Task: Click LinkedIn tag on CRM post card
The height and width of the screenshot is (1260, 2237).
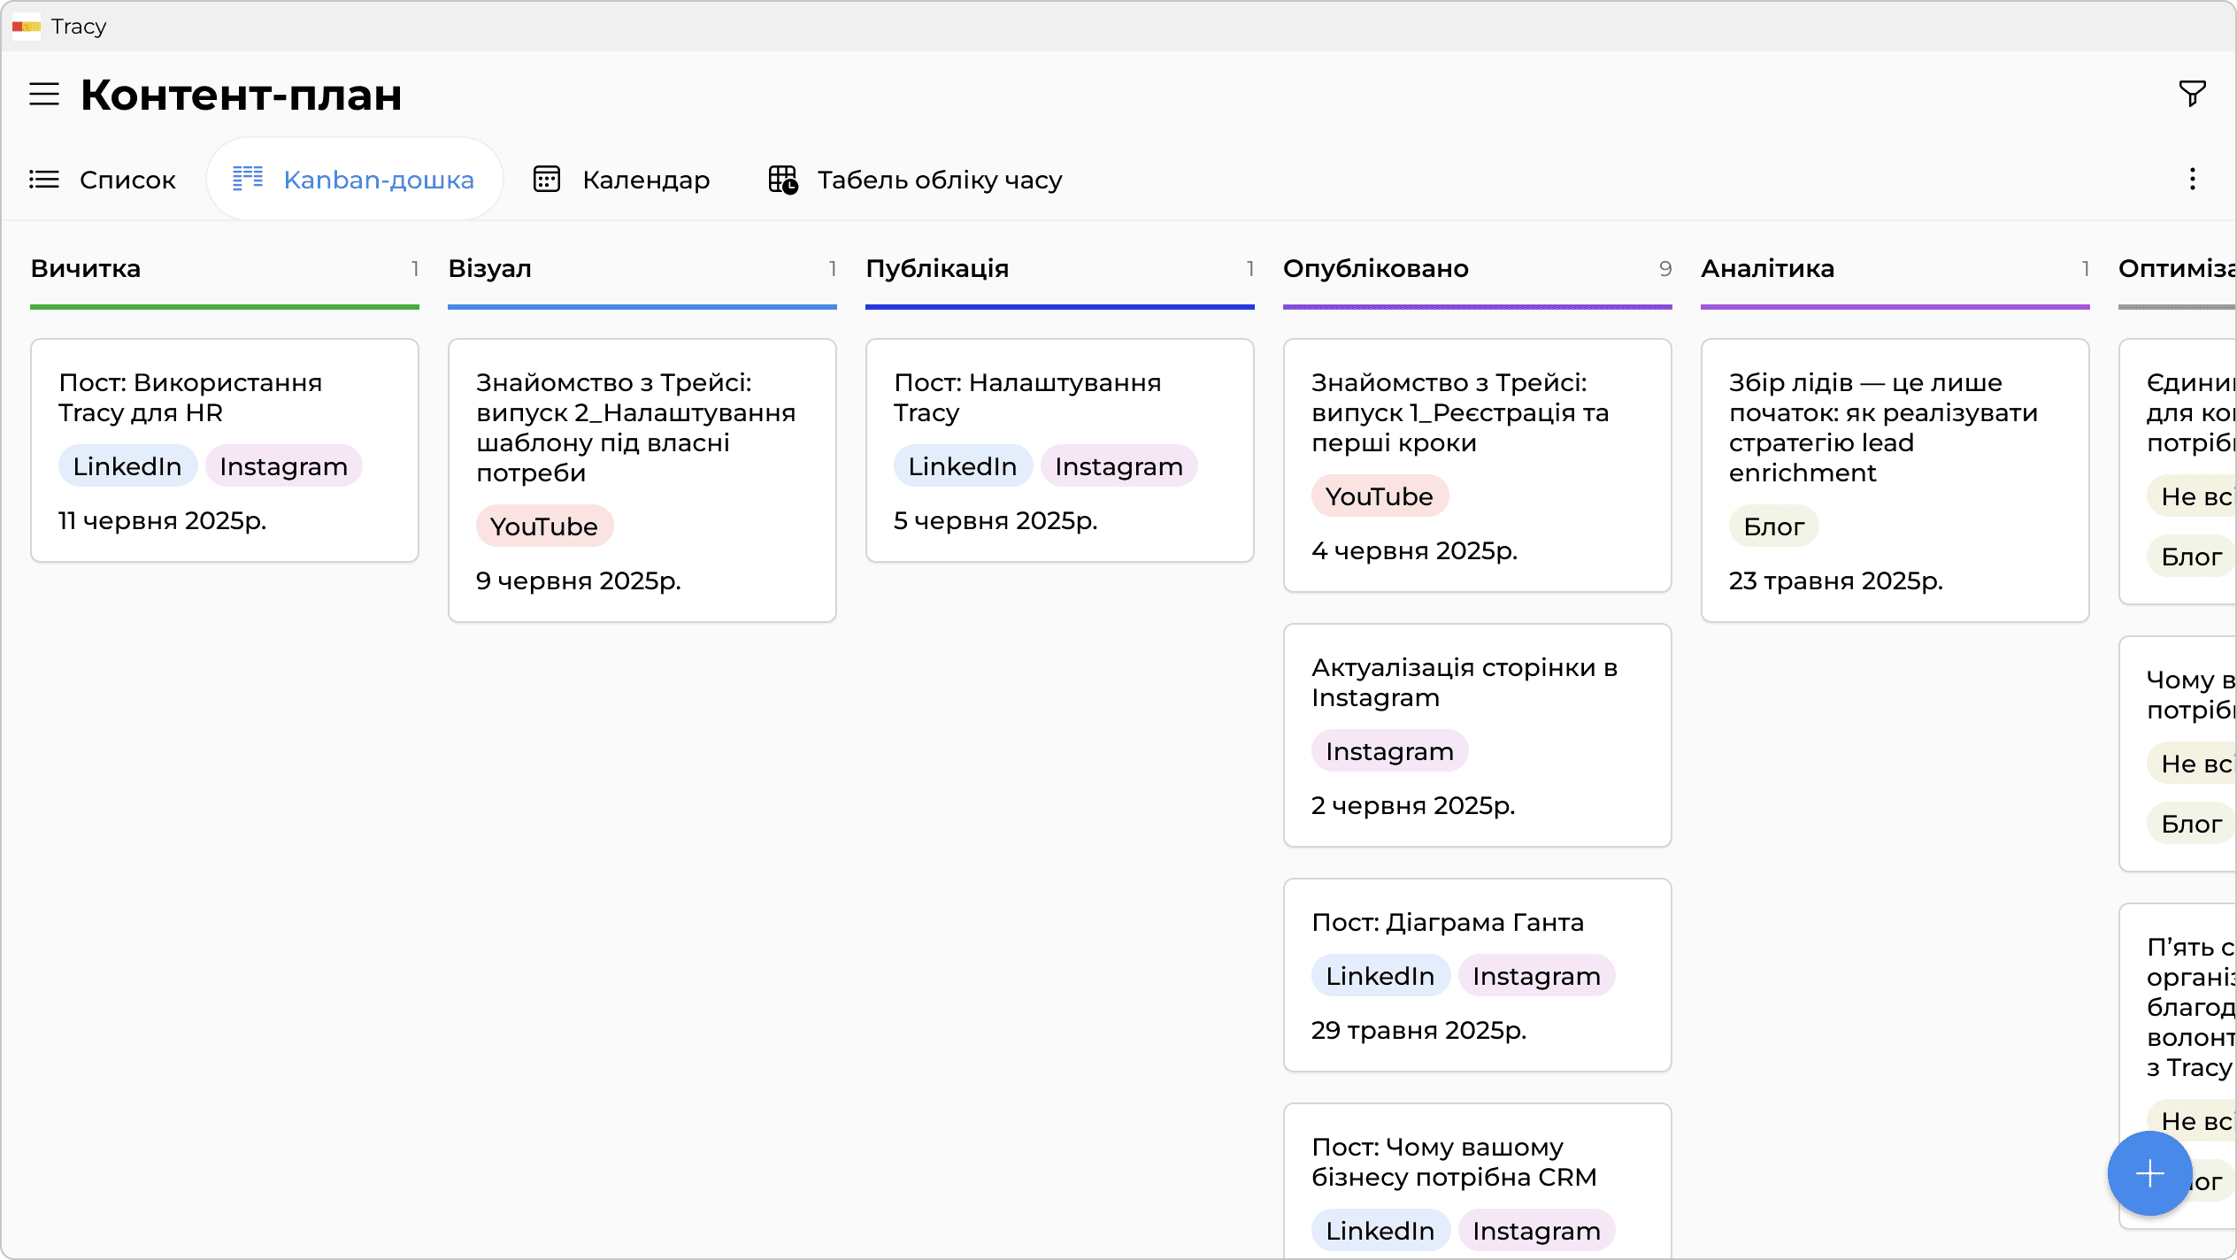Action: pyautogui.click(x=1380, y=1231)
